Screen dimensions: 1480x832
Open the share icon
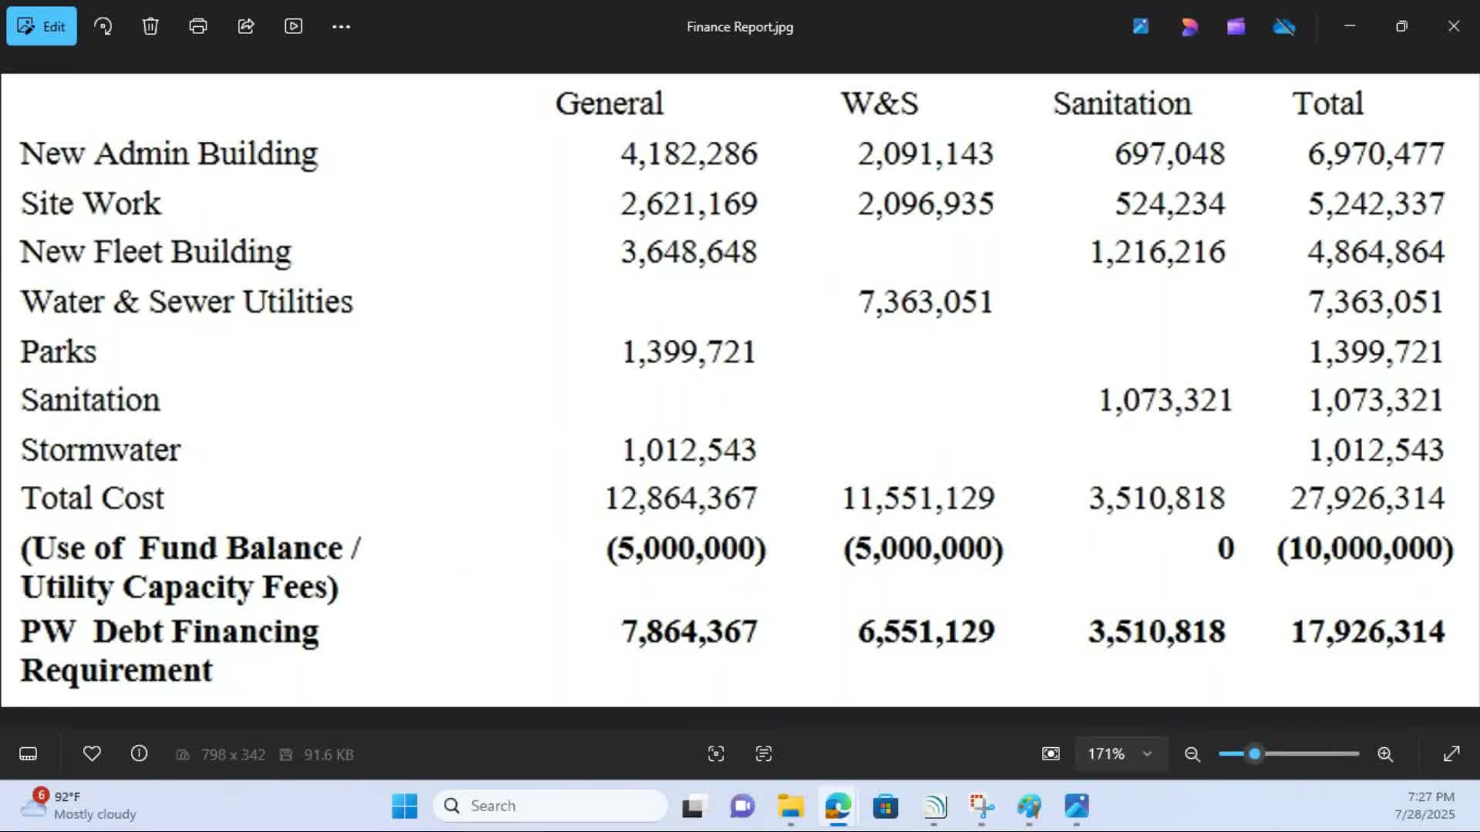[x=246, y=26]
